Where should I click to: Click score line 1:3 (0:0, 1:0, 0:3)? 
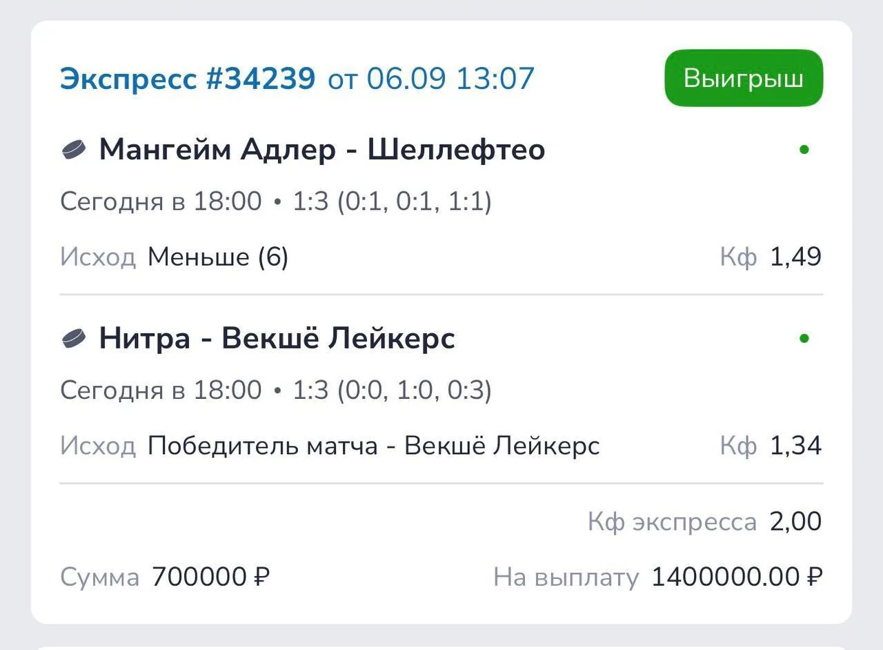click(x=392, y=391)
